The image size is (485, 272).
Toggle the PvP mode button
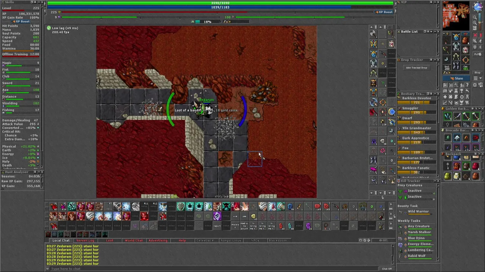(478, 54)
